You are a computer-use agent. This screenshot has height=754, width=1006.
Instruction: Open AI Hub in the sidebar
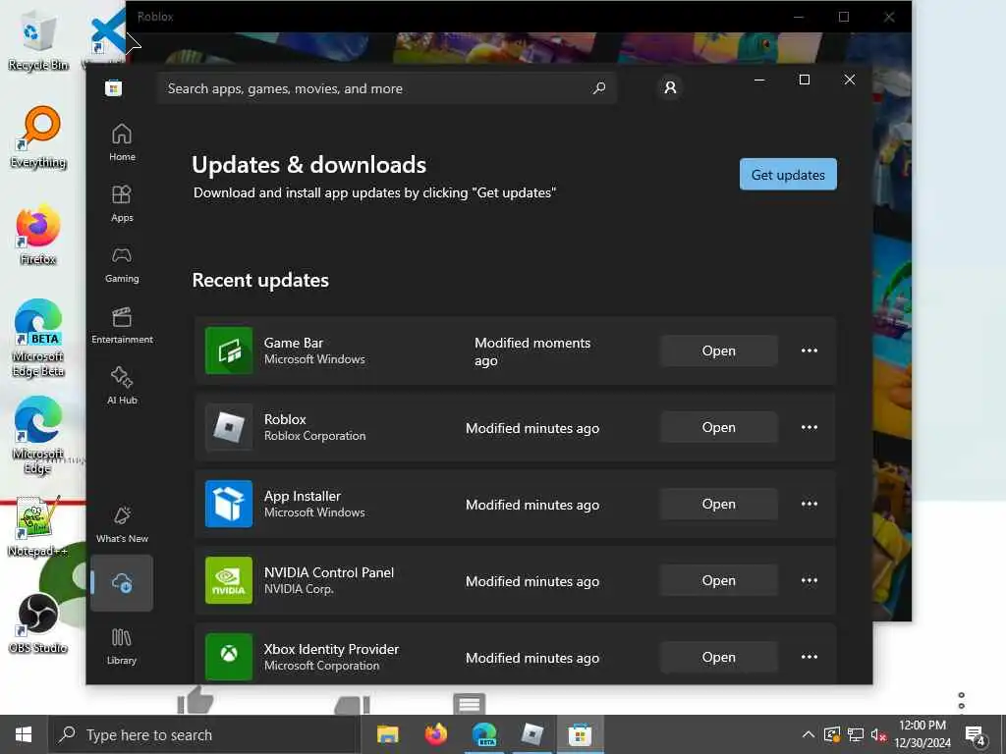pyautogui.click(x=122, y=385)
